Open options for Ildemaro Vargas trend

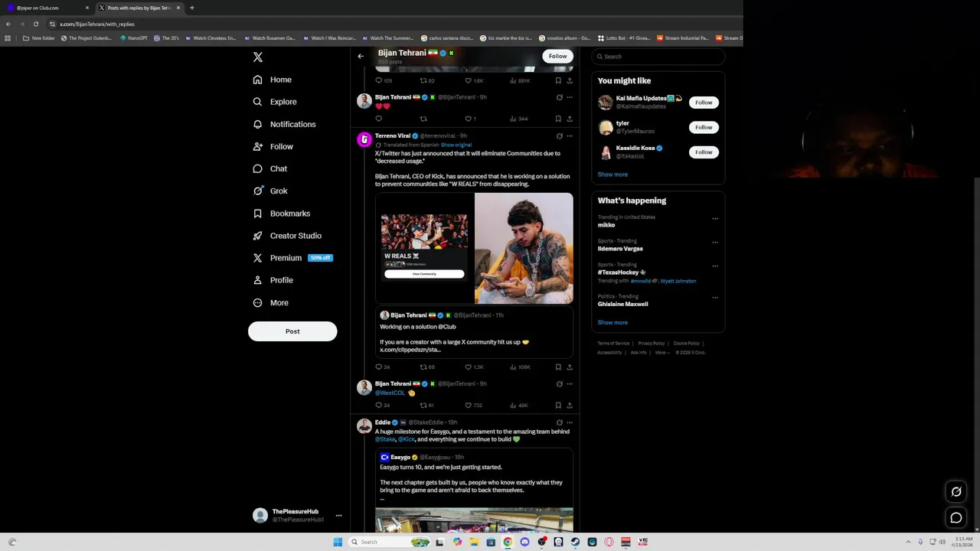click(x=715, y=243)
